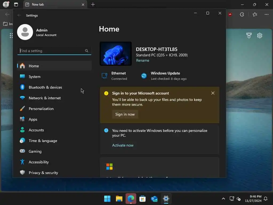Open the notifications bell
This screenshot has width=273, height=205.
(266, 199)
